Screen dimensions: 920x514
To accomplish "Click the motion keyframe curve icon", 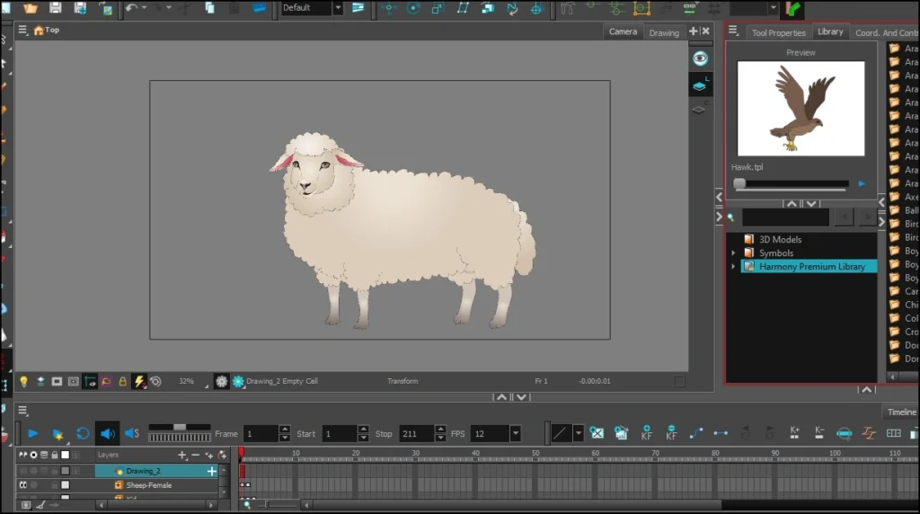I will click(696, 433).
